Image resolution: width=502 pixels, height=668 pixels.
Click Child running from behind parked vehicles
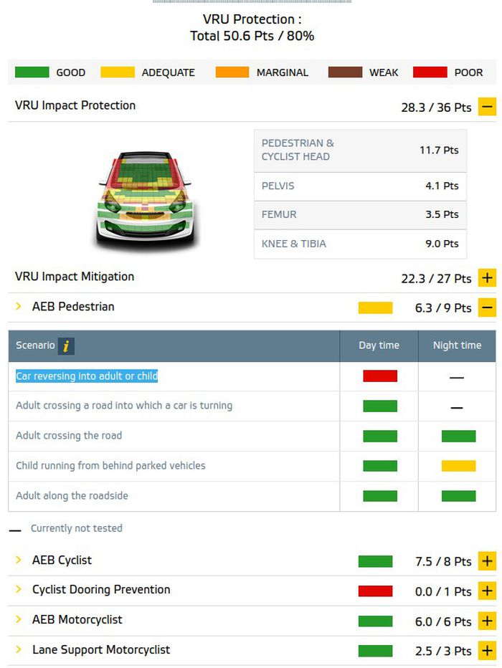(x=110, y=466)
